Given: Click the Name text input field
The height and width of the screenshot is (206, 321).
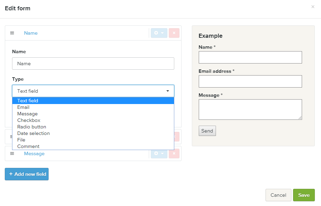Looking at the screenshot, I should coord(93,64).
